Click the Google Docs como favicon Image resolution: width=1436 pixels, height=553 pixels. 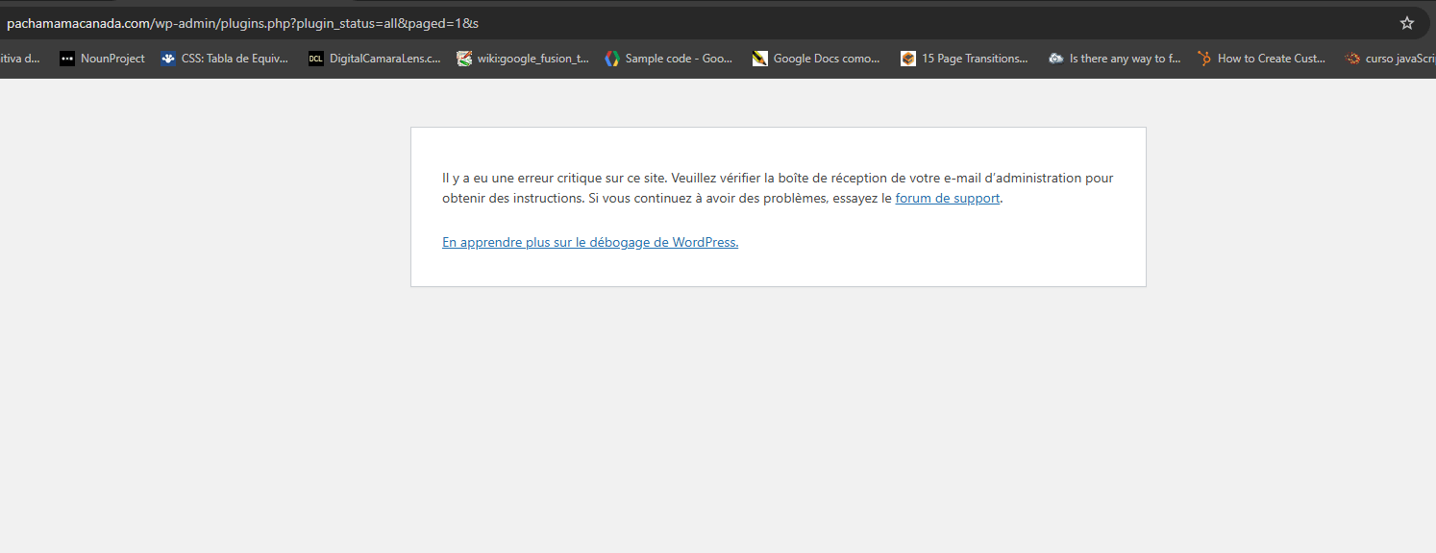(760, 59)
